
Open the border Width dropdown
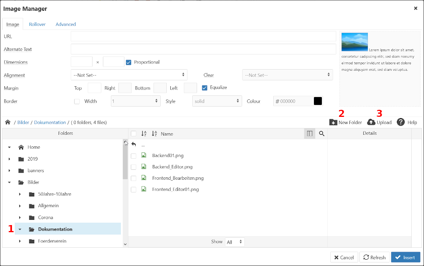136,101
